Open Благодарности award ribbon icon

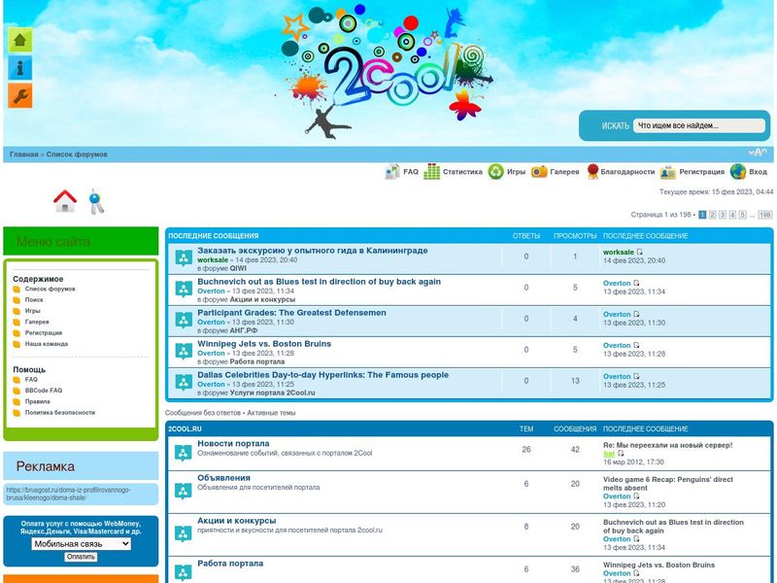coord(592,172)
